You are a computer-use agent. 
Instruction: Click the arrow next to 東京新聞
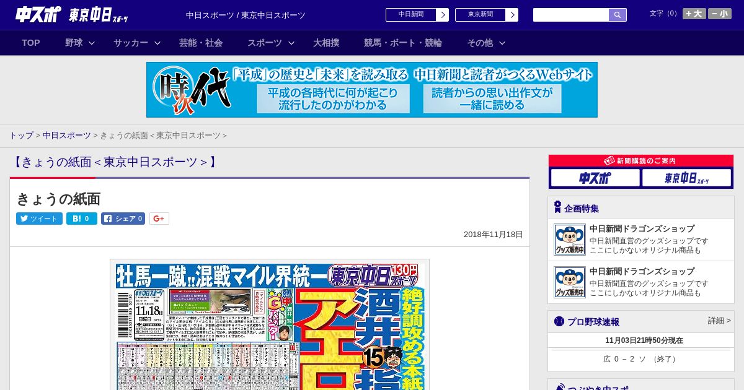click(x=512, y=15)
